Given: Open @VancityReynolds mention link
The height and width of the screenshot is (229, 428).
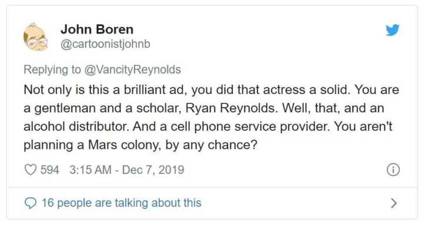Looking at the screenshot, I should [133, 70].
